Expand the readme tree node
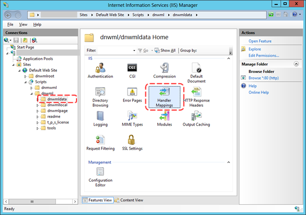Viewport: 306px width, 215px height. pyautogui.click(x=37, y=117)
